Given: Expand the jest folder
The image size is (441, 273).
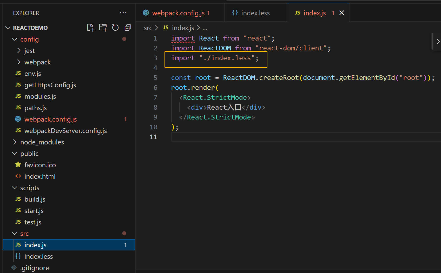Looking at the screenshot, I should (19, 50).
